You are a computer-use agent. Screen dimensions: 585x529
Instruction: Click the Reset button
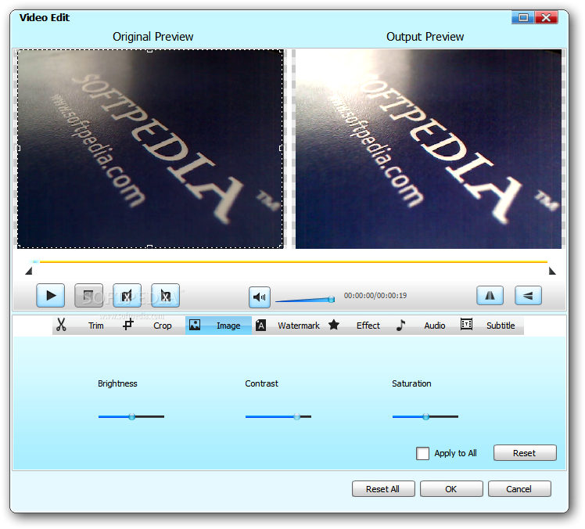pos(525,453)
